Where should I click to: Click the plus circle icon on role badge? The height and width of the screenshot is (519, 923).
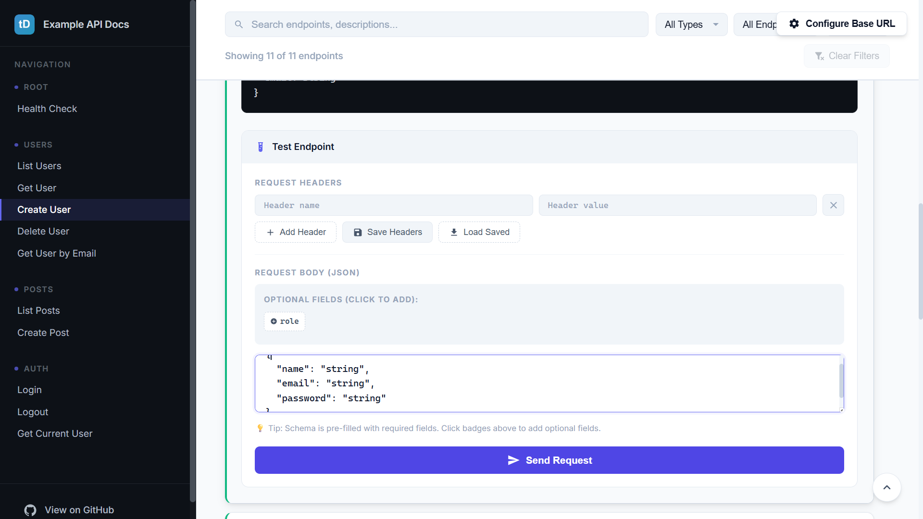pyautogui.click(x=274, y=321)
